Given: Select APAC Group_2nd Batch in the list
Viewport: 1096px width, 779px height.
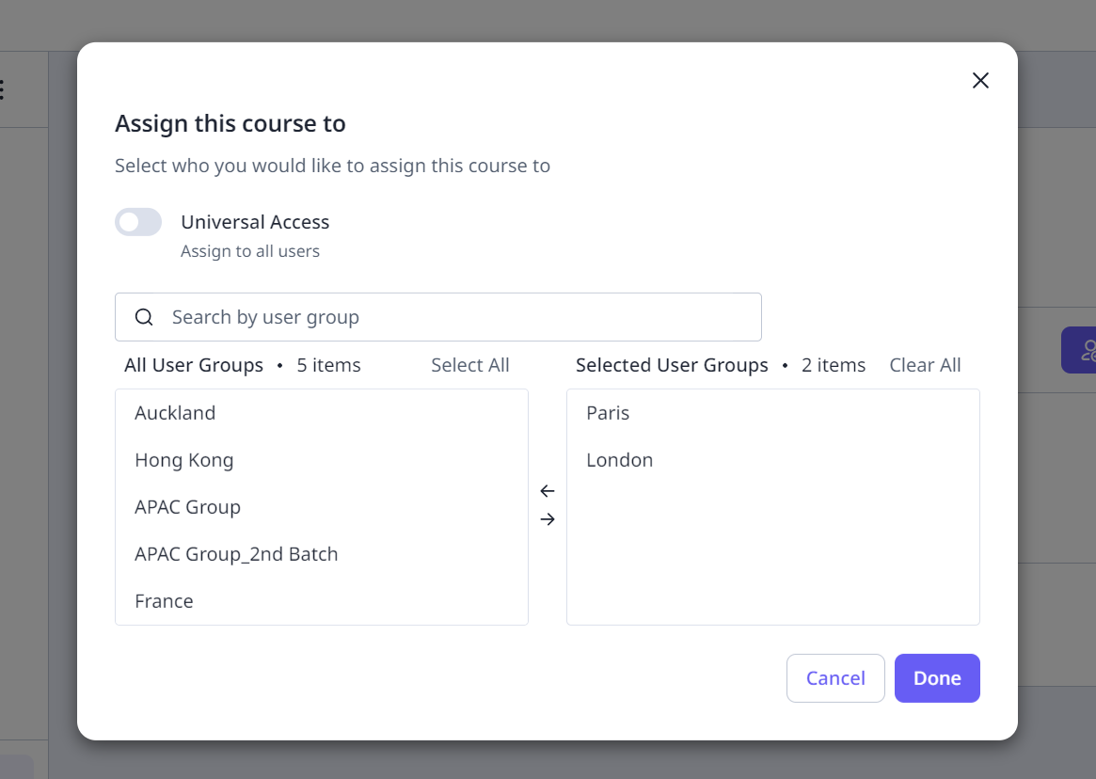Looking at the screenshot, I should tap(236, 554).
